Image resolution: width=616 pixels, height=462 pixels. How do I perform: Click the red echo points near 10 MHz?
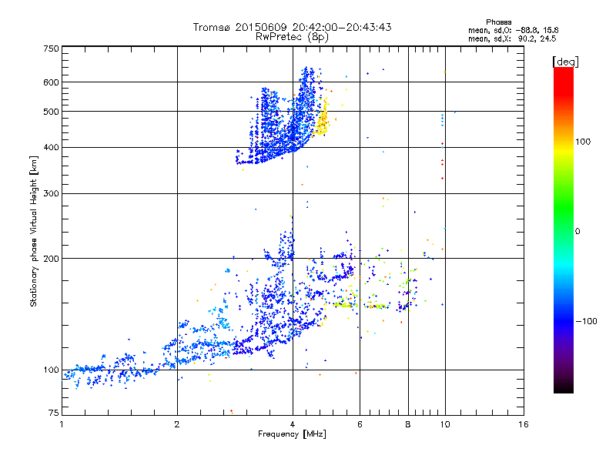[442, 161]
